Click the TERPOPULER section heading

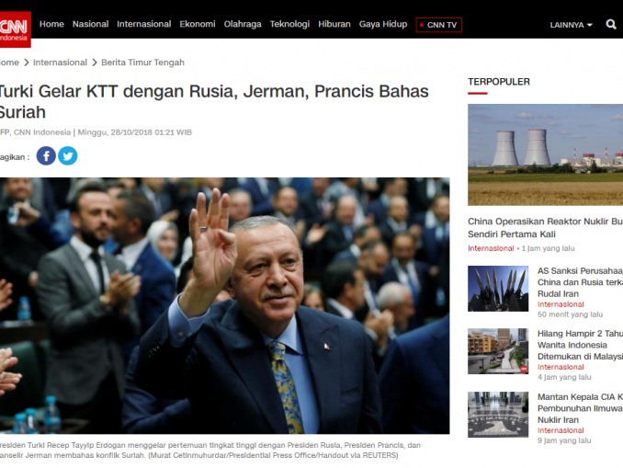pyautogui.click(x=499, y=82)
